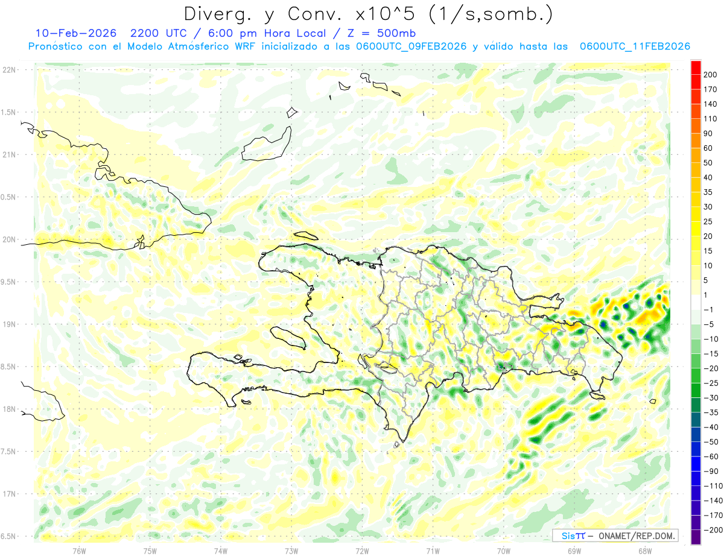Screen dimensions: 724x559
Task: Click the red colorbar band above 200
Action: [x=696, y=67]
